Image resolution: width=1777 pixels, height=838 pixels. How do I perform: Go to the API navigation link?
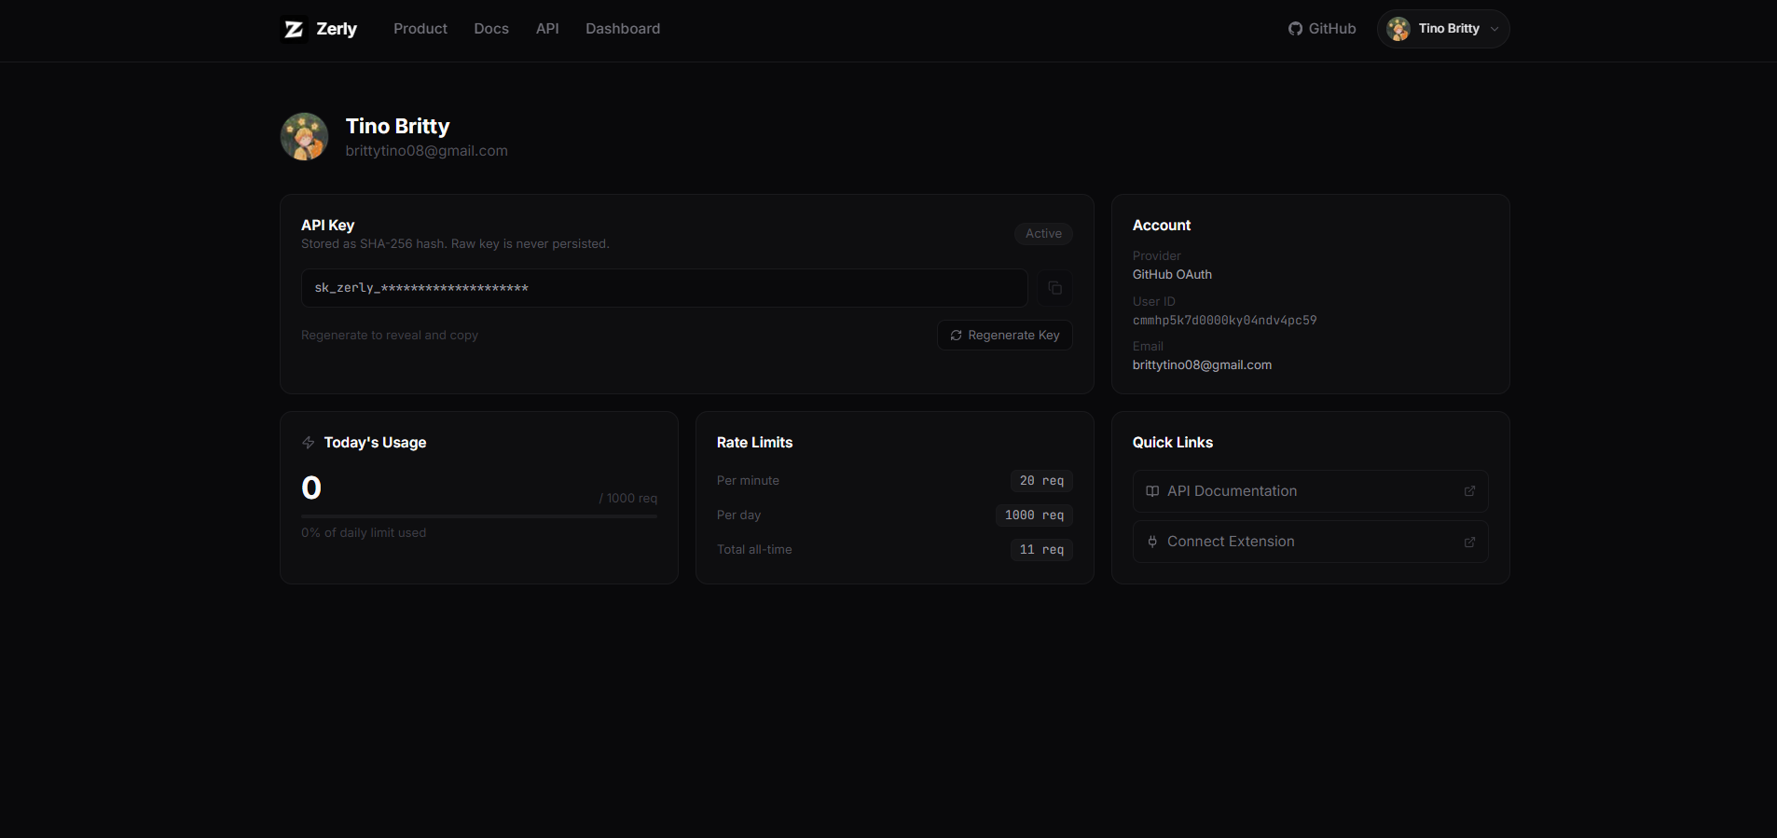[x=547, y=29]
